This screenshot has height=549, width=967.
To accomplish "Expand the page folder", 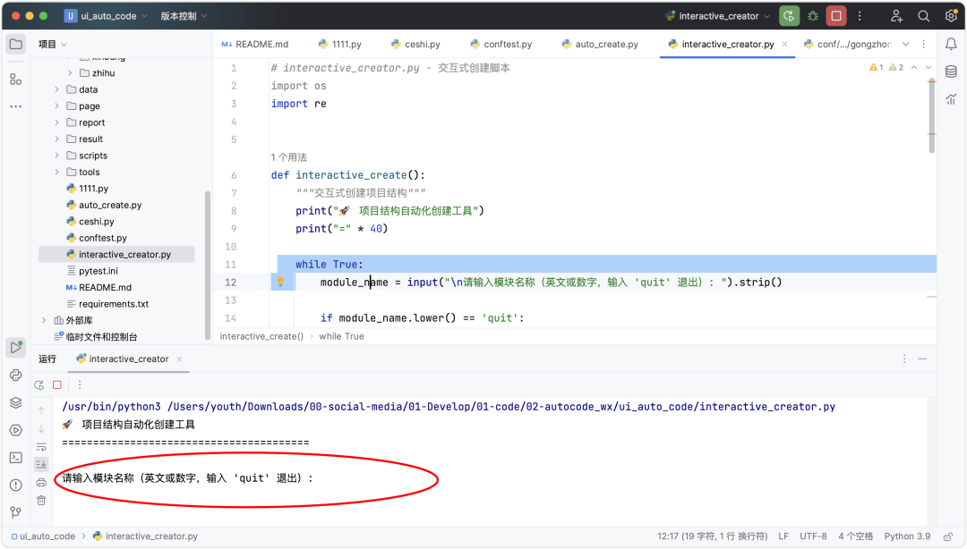I will click(56, 106).
